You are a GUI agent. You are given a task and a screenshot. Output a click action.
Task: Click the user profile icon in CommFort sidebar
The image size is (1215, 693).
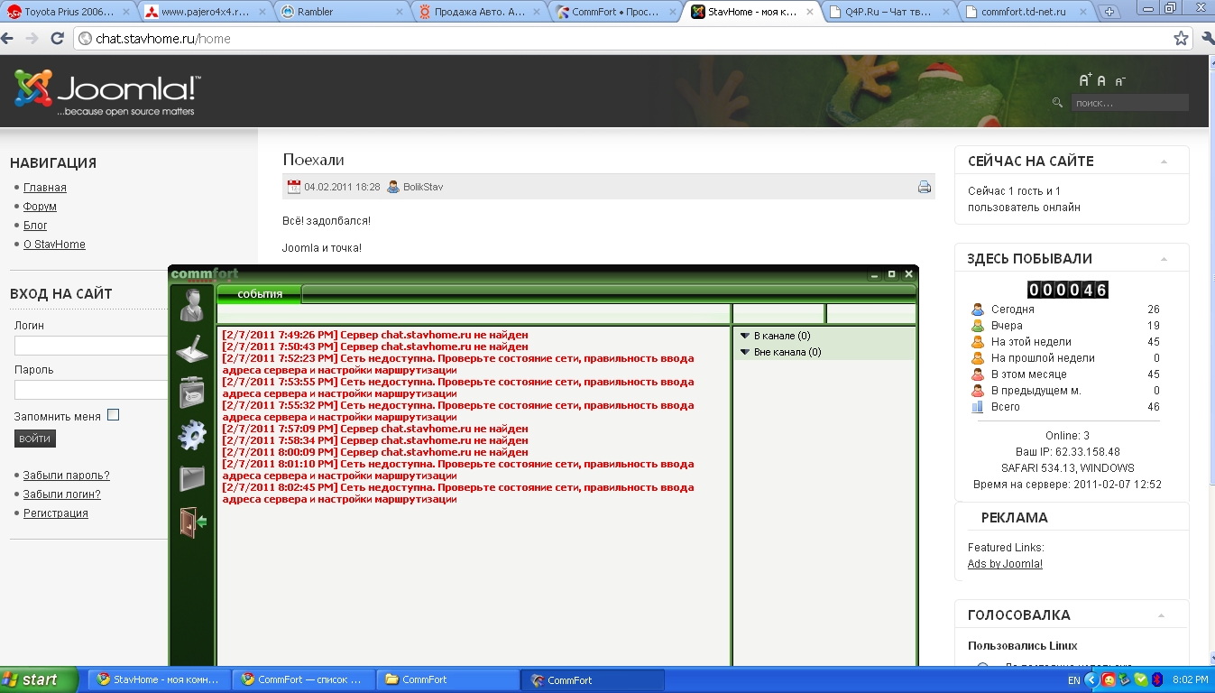pyautogui.click(x=191, y=305)
